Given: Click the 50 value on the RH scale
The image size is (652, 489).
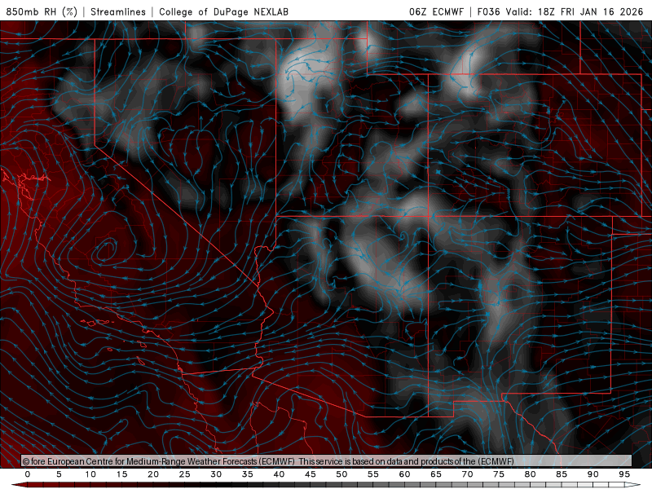Looking at the screenshot, I should (341, 474).
